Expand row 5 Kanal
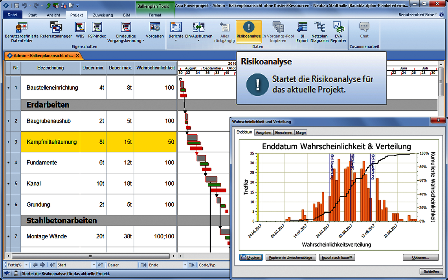 pyautogui.click(x=8, y=183)
